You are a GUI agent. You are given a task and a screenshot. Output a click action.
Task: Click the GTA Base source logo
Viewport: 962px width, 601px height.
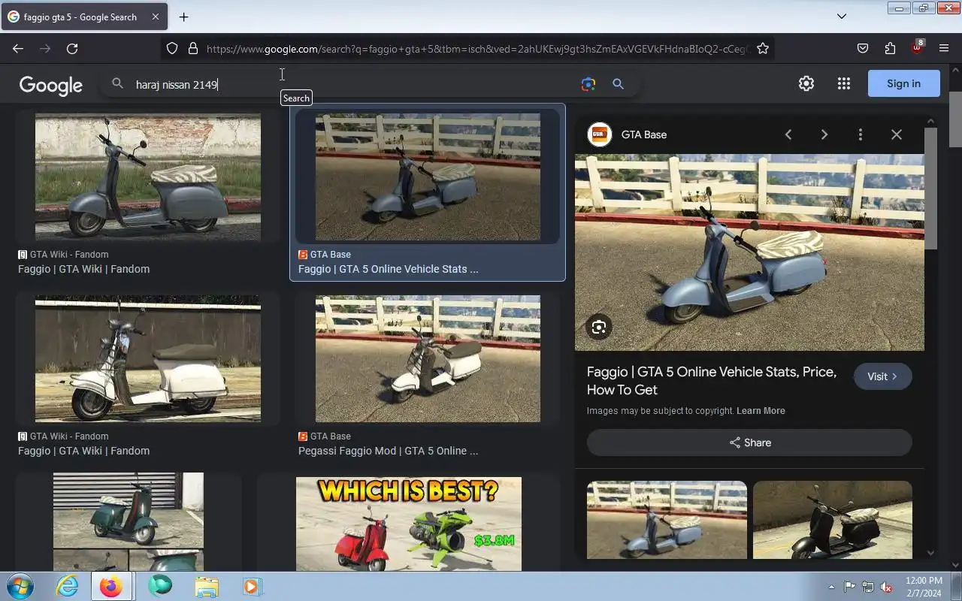599,134
